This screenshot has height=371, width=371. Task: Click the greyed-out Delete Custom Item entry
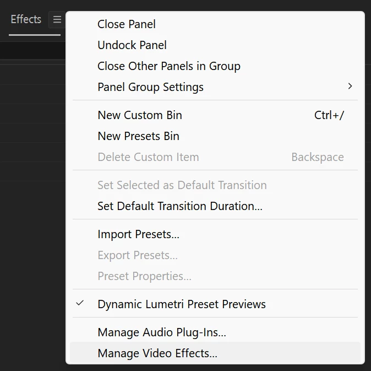coord(148,157)
